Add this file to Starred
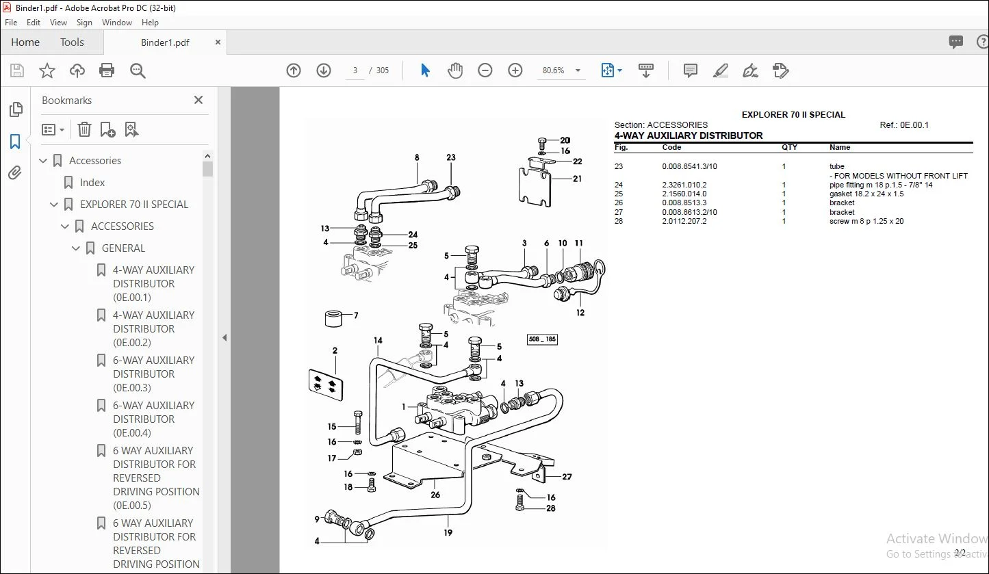 (x=47, y=70)
